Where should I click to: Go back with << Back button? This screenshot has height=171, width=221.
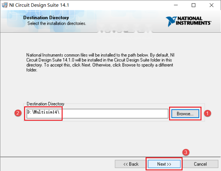pos(131,164)
